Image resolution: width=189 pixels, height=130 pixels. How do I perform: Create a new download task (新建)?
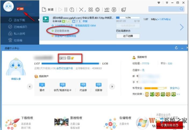[x=48, y=9]
